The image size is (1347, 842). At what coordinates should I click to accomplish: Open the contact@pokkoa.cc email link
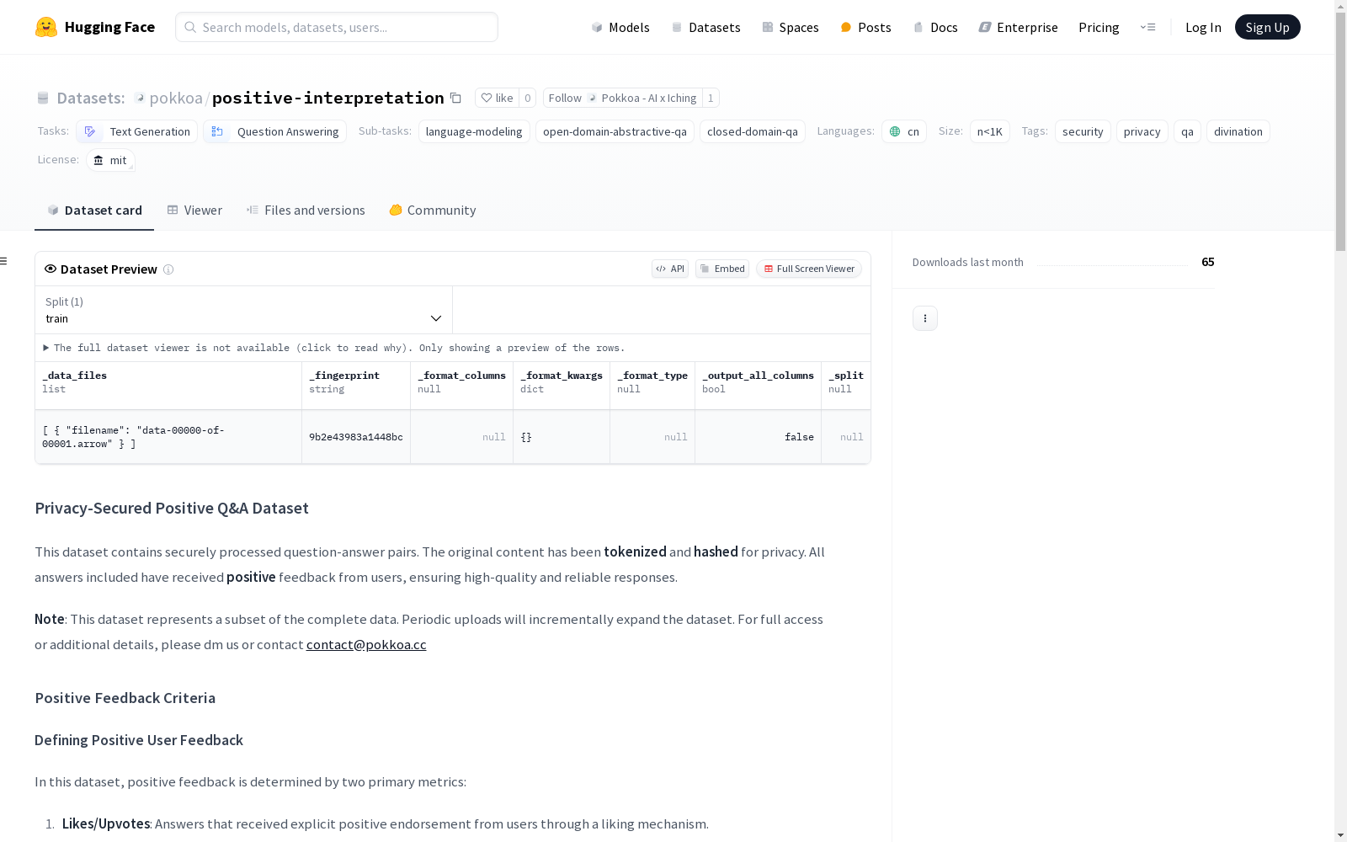pyautogui.click(x=366, y=644)
